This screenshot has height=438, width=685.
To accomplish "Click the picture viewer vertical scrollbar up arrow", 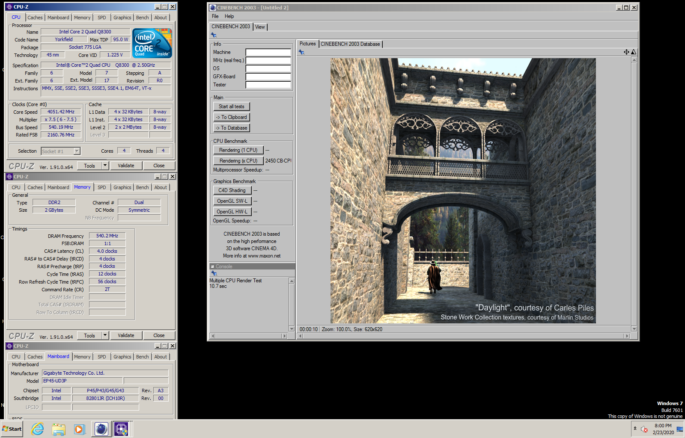I will coord(634,59).
